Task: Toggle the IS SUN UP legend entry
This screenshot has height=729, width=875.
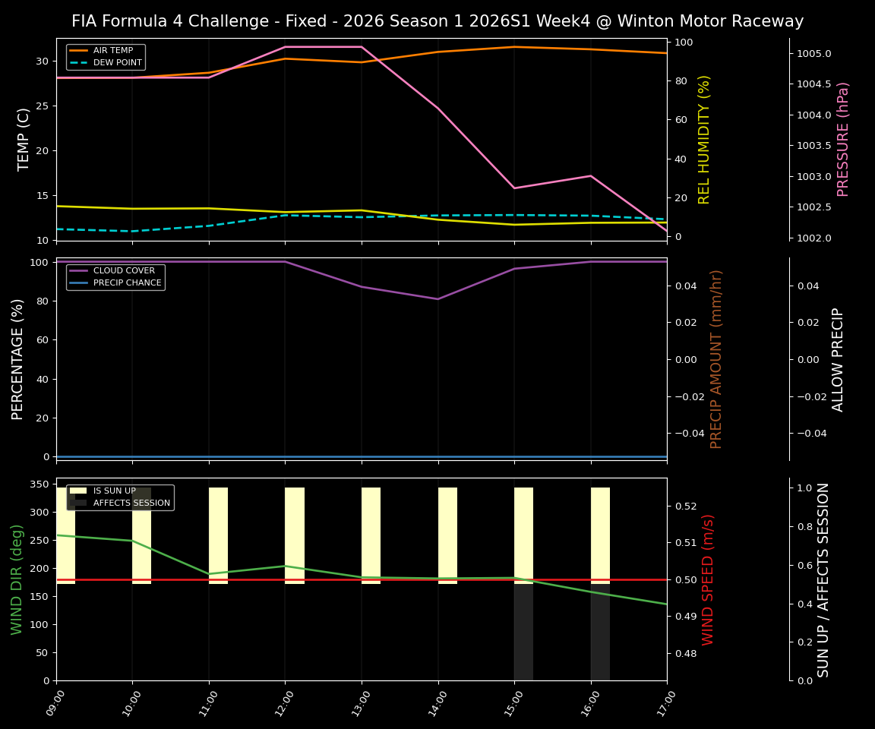Action: tap(114, 491)
